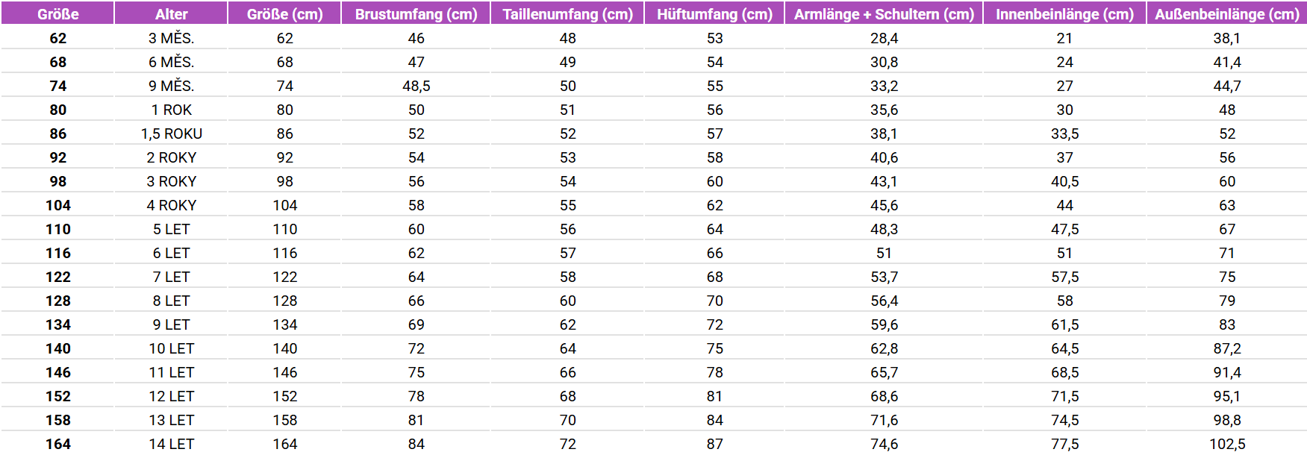Select bold size 128 row label

(x=57, y=301)
